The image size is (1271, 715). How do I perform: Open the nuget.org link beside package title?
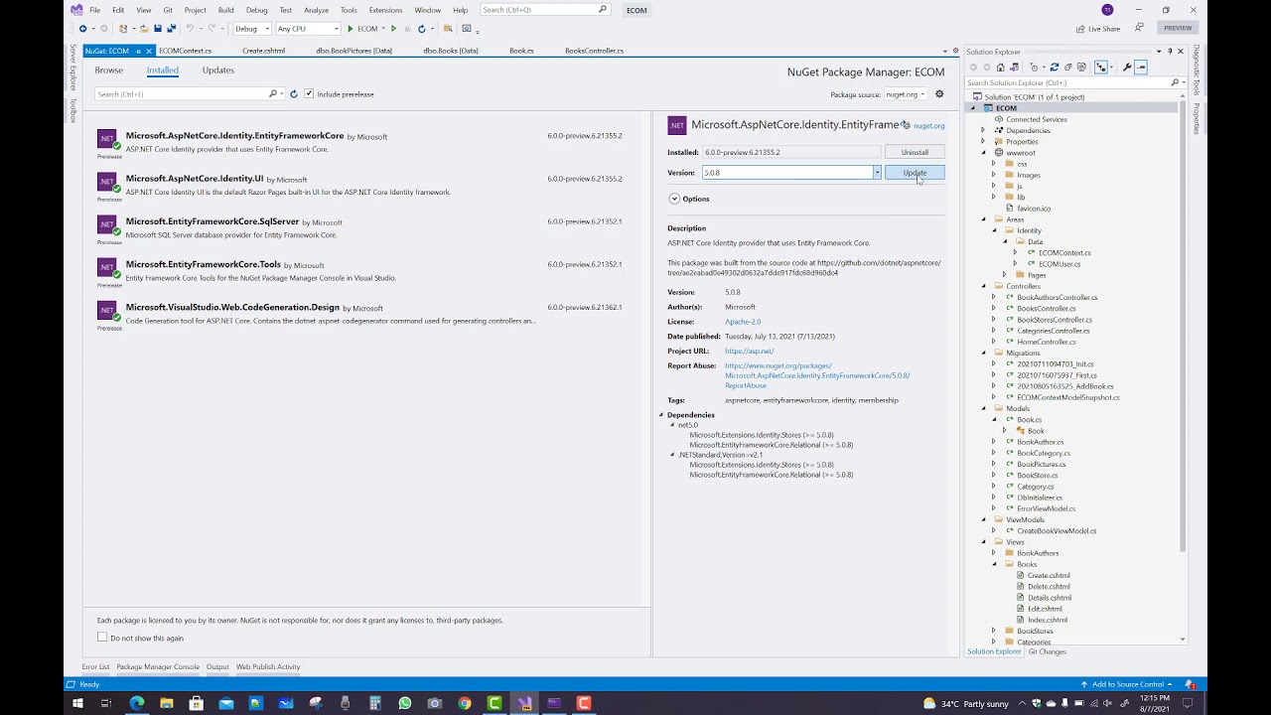tap(928, 126)
